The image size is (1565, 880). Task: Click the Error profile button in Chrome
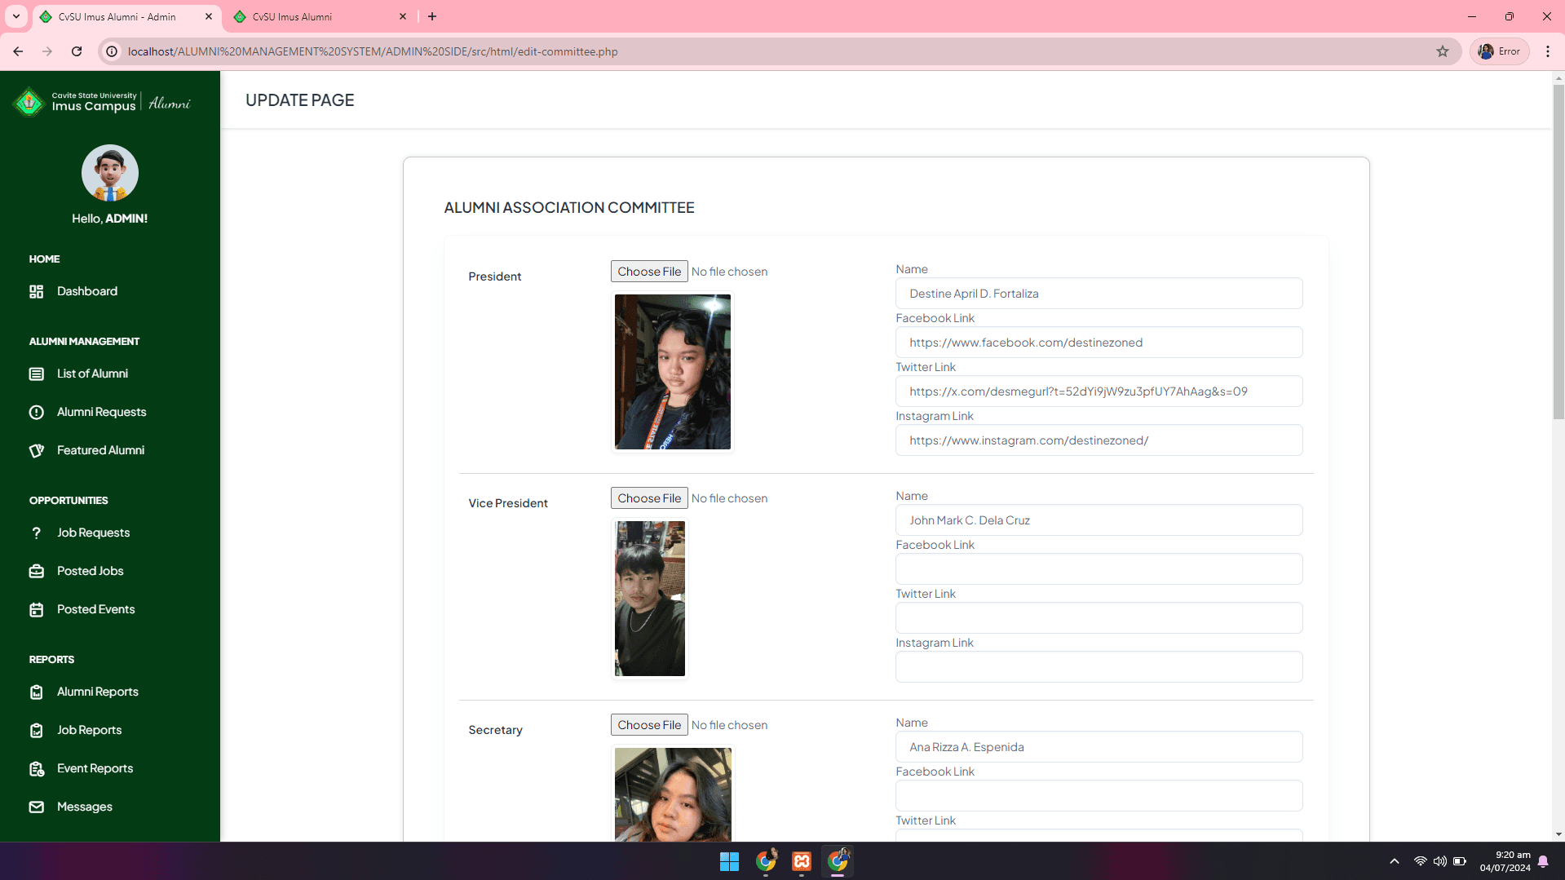click(1500, 51)
